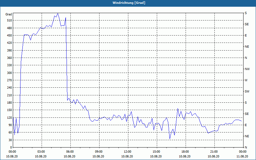Select the 90 value on the degree axis

click(10, 125)
